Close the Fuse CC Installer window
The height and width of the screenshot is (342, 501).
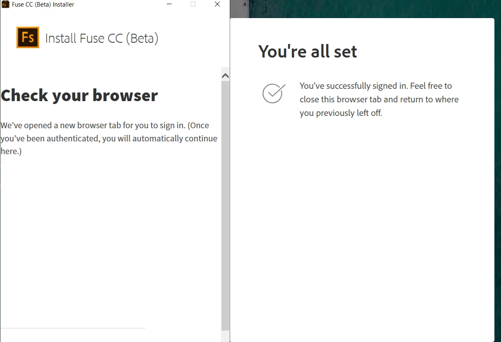(217, 5)
